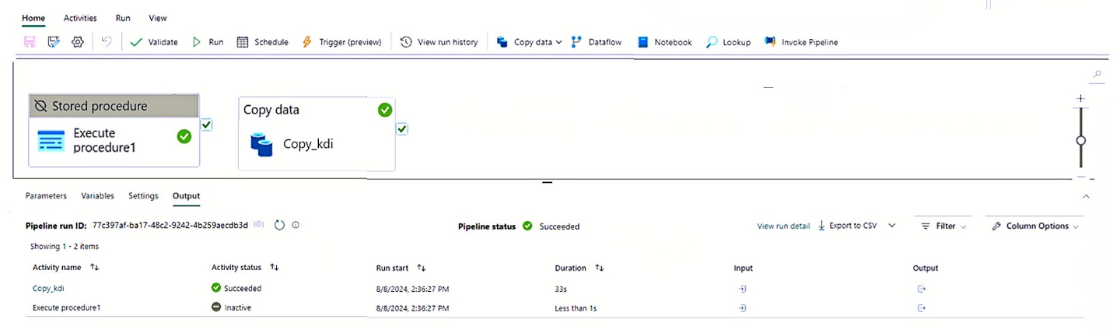The width and height of the screenshot is (1113, 330).
Task: Click the Validate button
Action: [154, 42]
